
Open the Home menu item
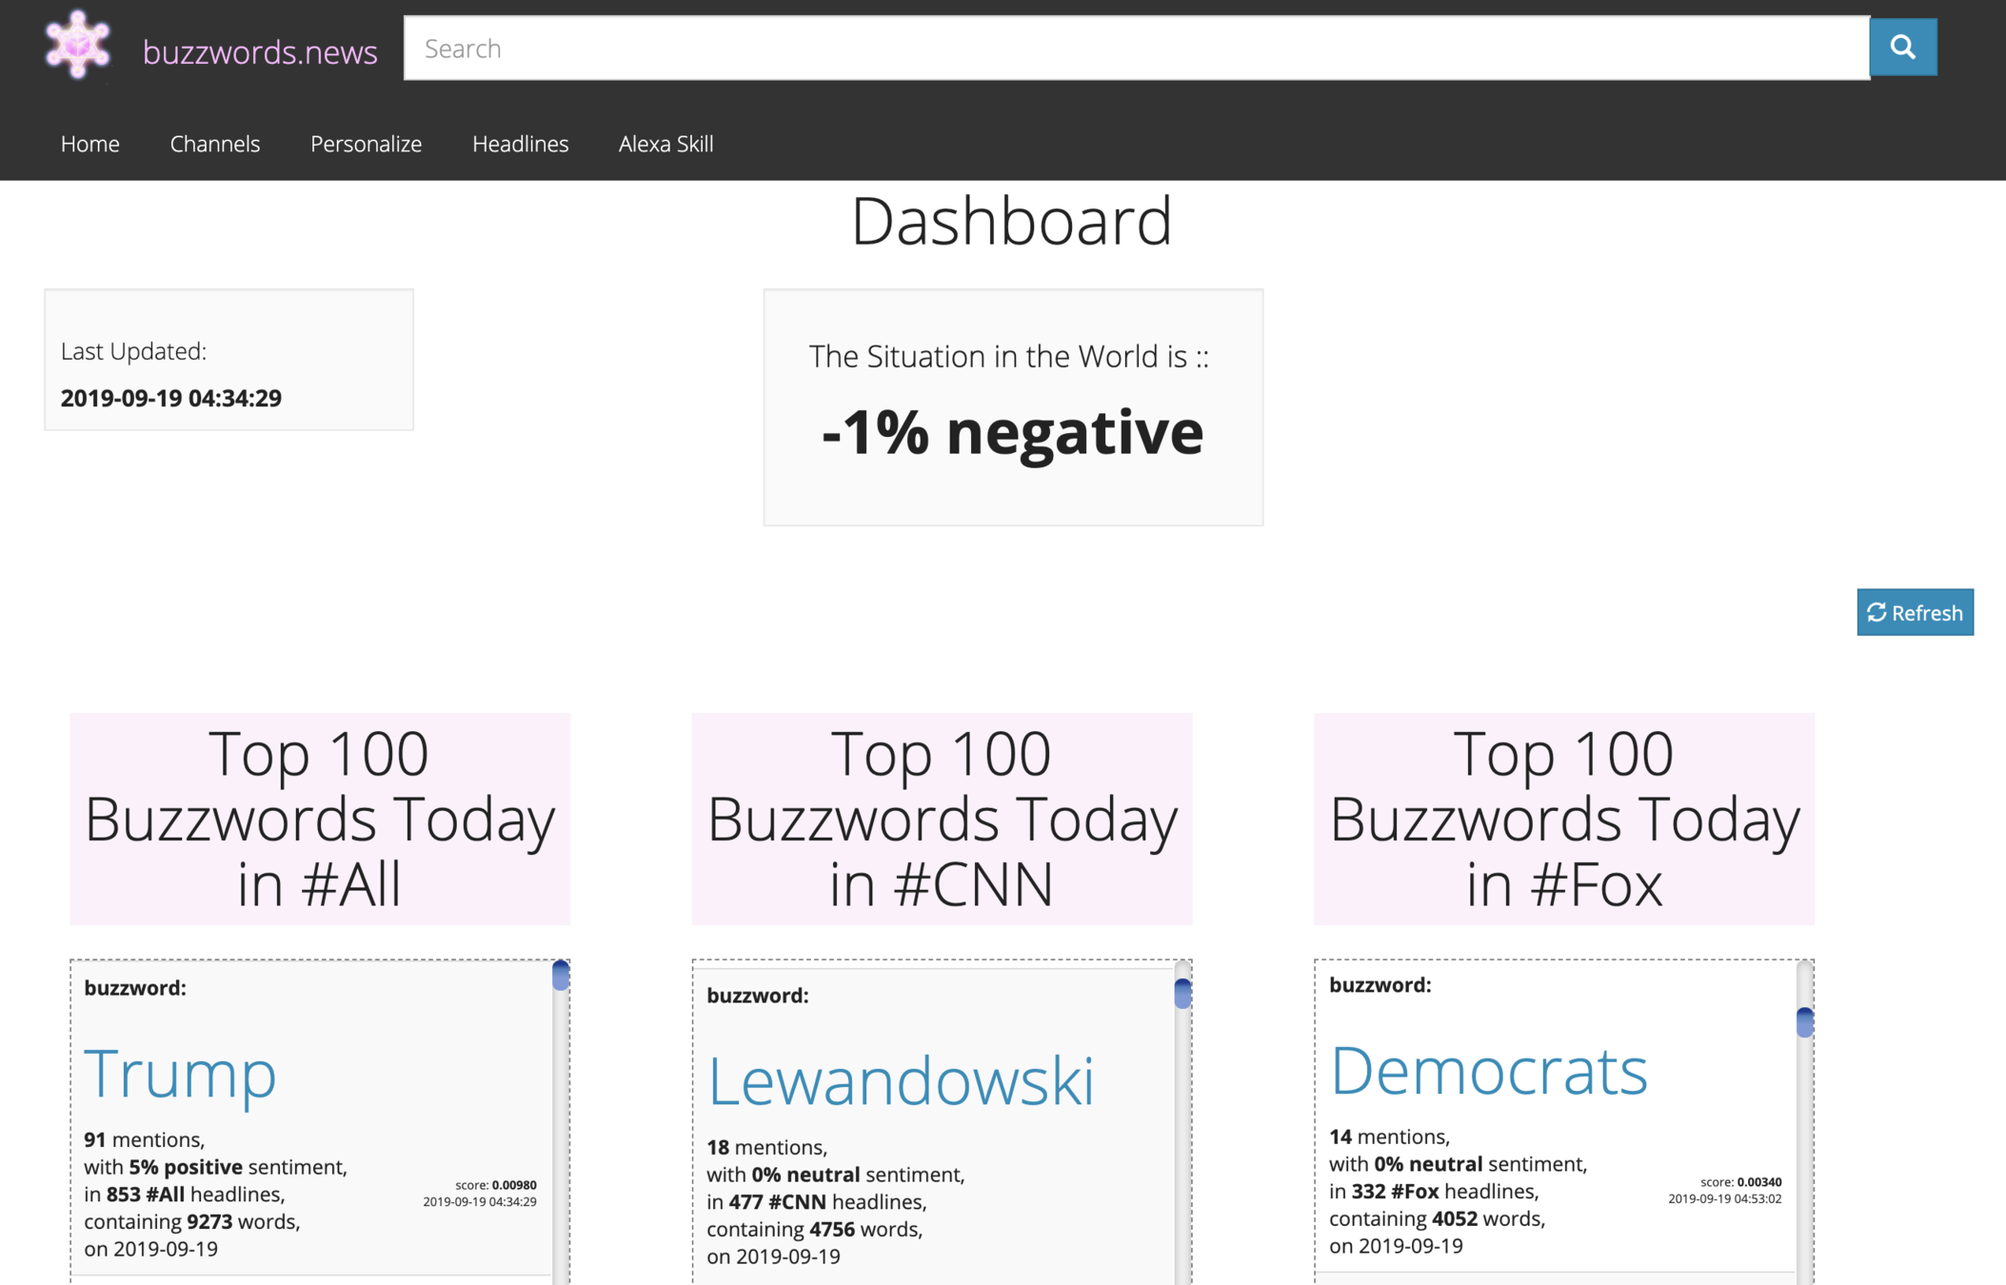(x=89, y=144)
